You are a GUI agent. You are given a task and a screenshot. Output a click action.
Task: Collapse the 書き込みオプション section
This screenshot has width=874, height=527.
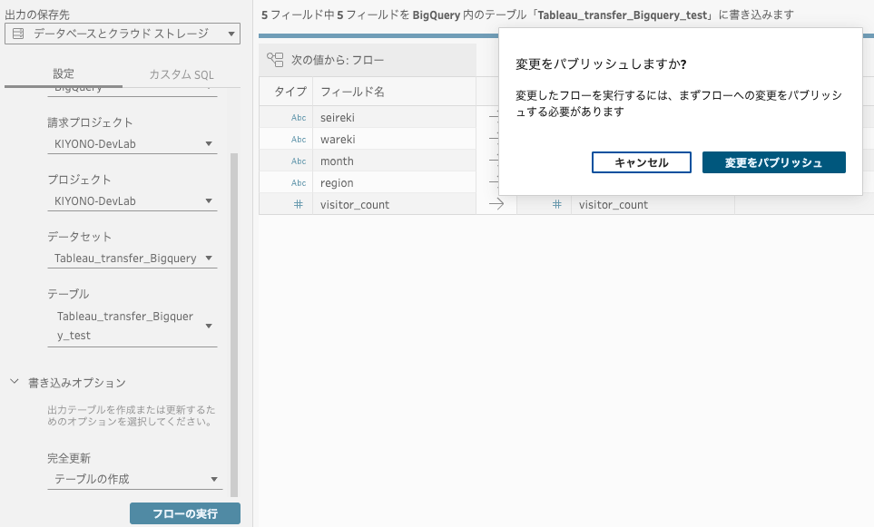[15, 382]
